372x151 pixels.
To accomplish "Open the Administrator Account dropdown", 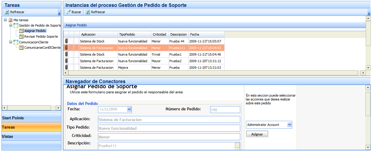I will pyautogui.click(x=289, y=125).
